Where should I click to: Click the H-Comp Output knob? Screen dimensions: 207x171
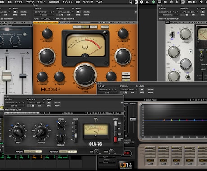point(123,34)
